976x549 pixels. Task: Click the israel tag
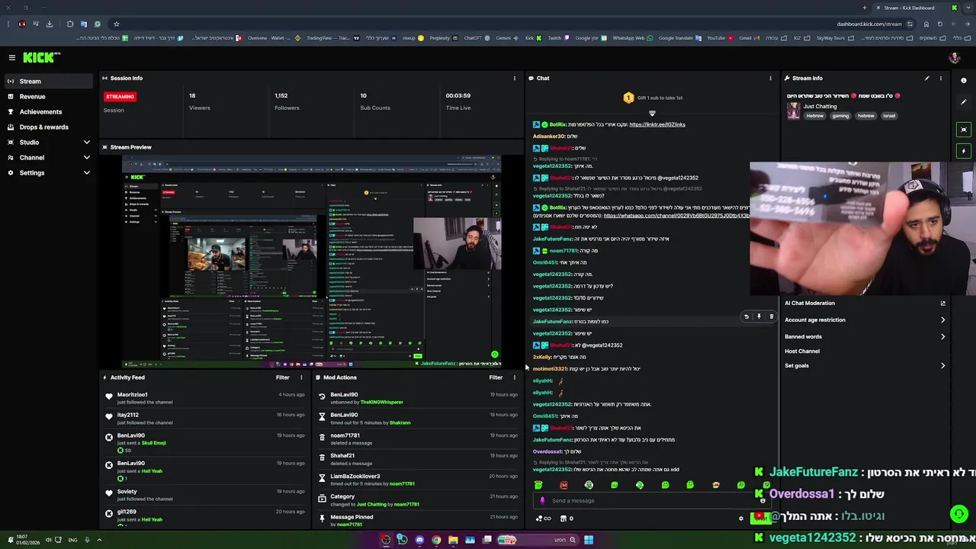click(889, 116)
